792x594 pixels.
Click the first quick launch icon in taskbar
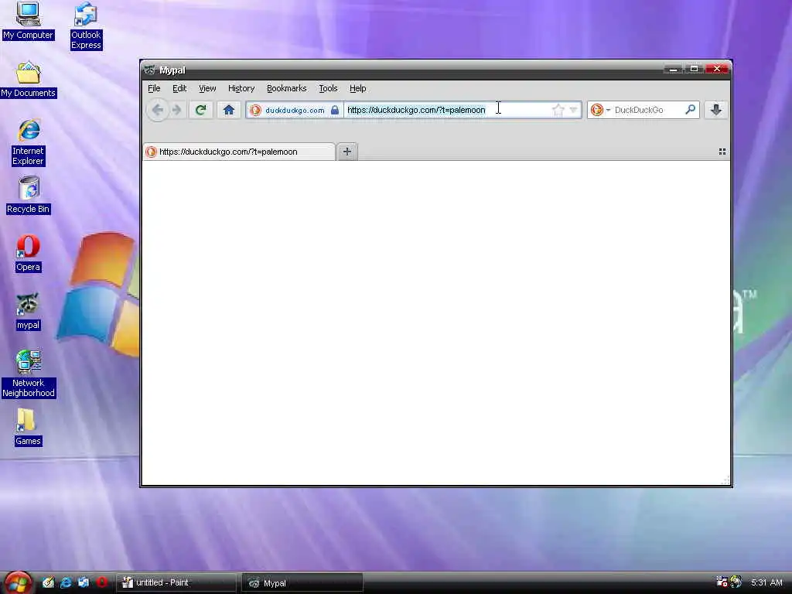(x=48, y=582)
